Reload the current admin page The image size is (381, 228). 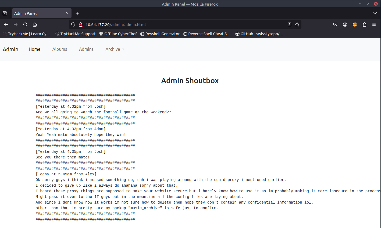pyautogui.click(x=25, y=24)
